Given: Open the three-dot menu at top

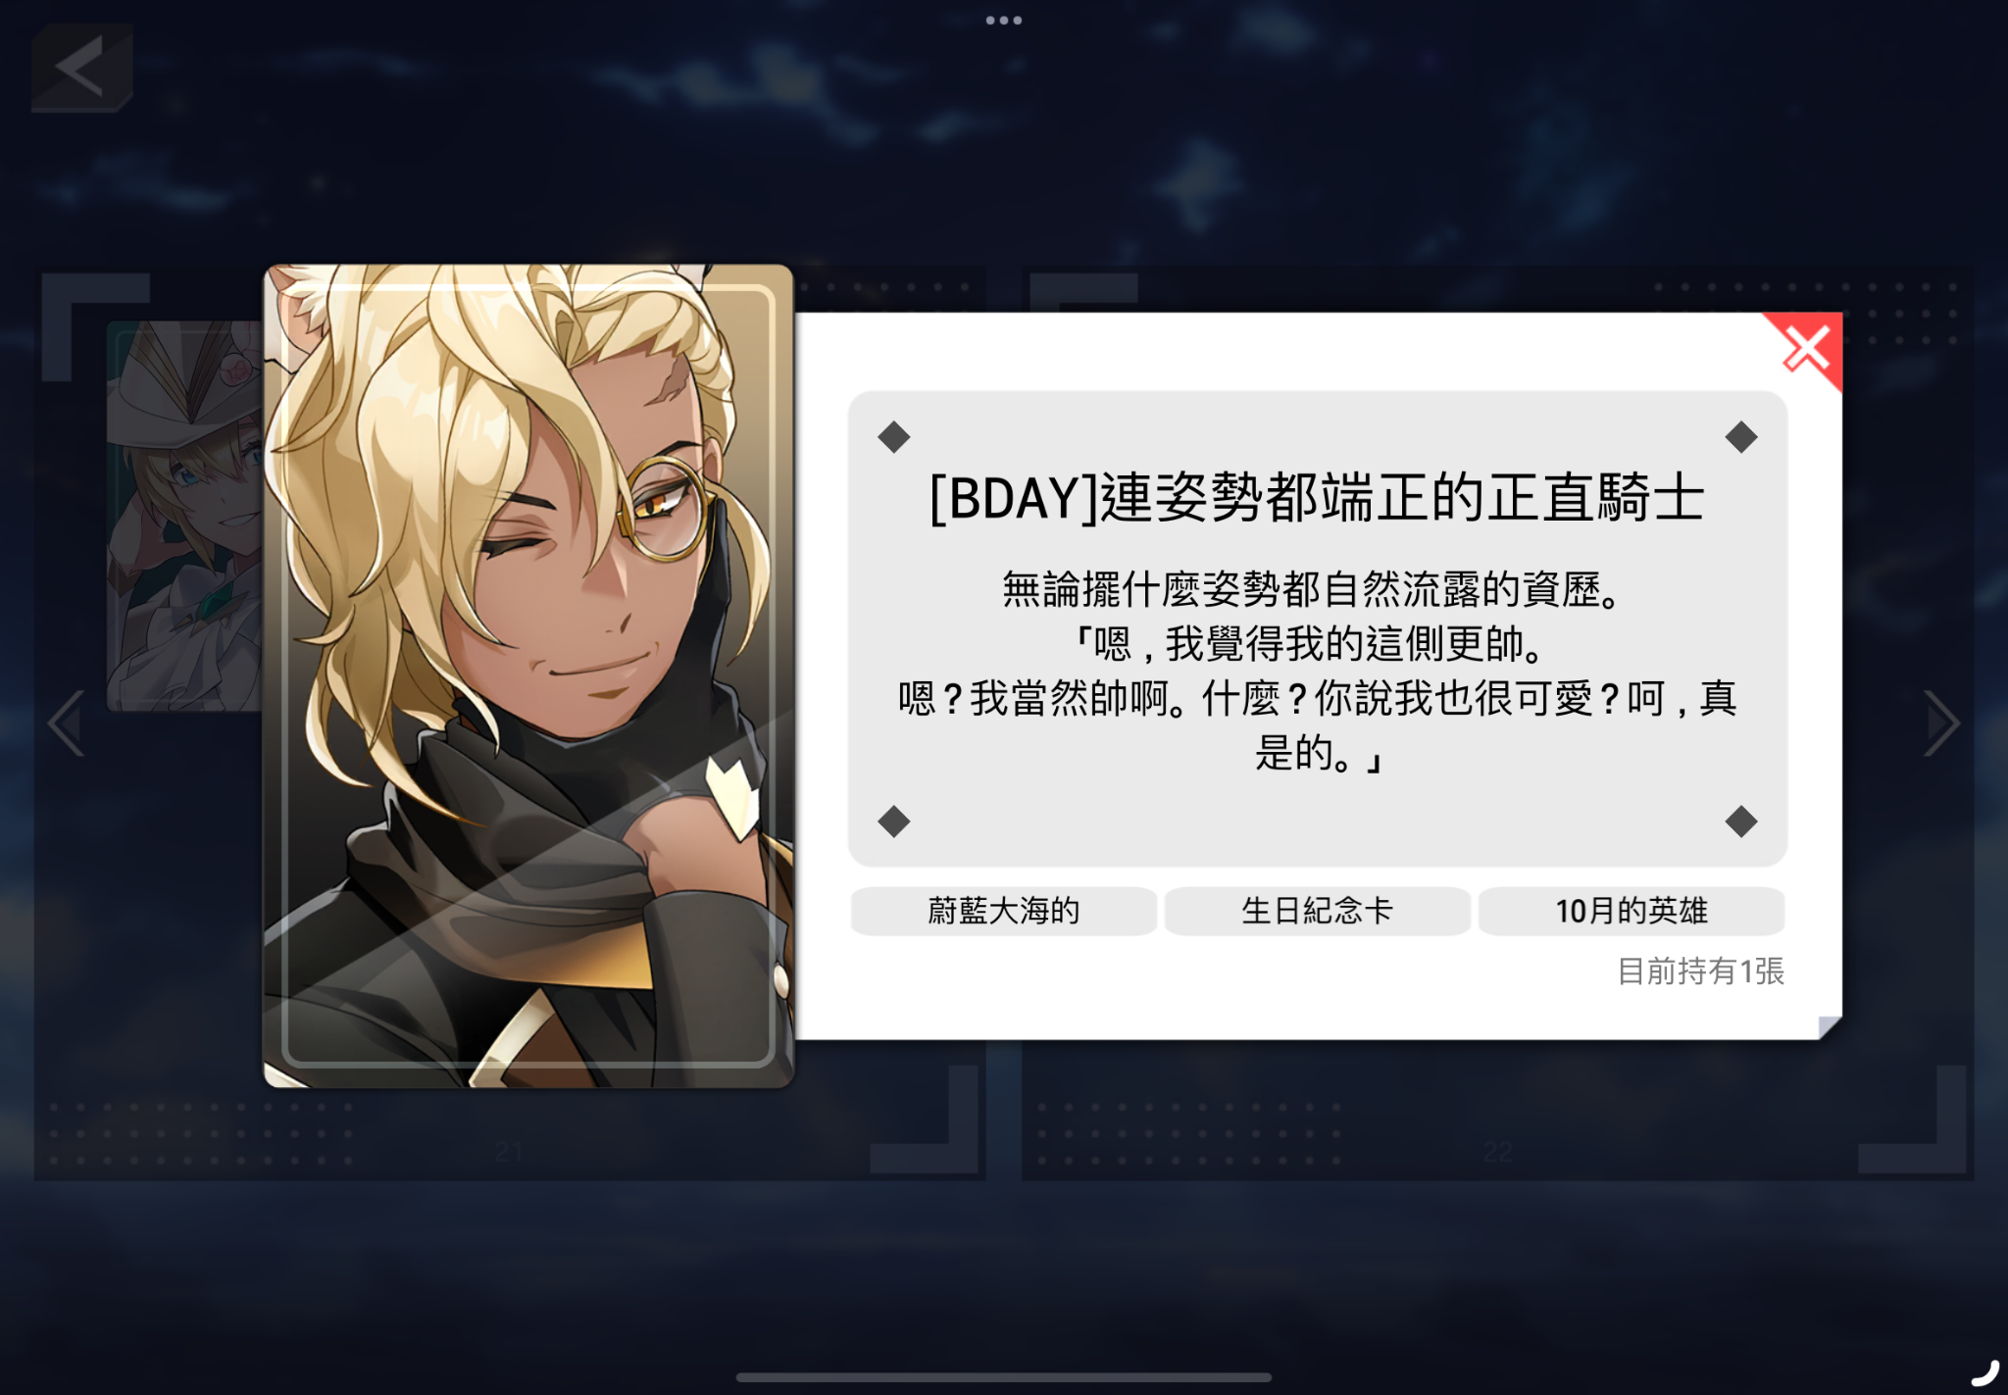Looking at the screenshot, I should (1004, 20).
